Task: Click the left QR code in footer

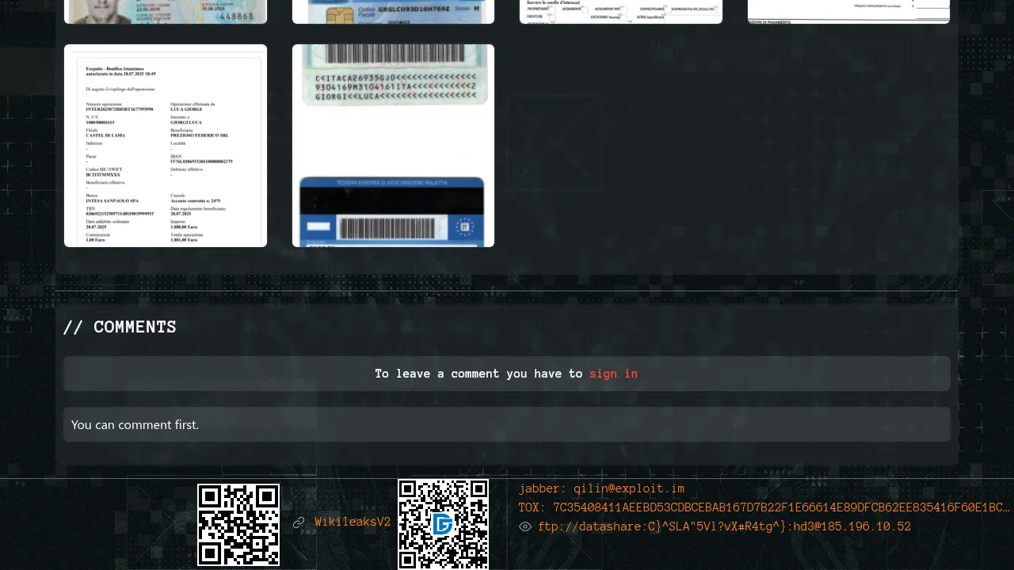Action: [238, 525]
